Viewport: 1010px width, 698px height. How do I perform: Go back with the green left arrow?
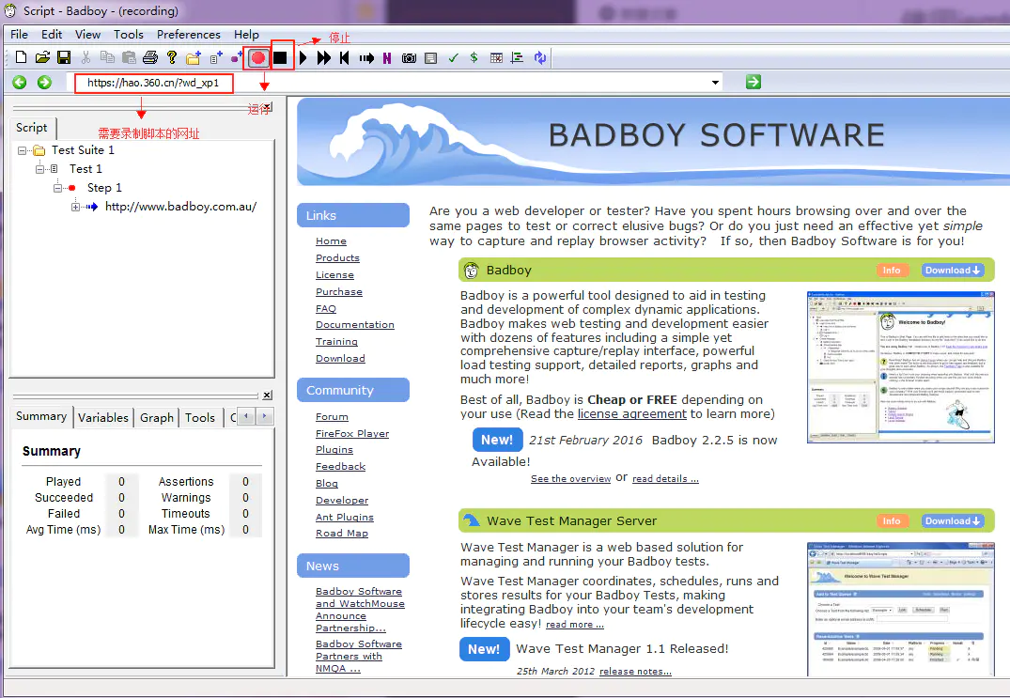(20, 82)
